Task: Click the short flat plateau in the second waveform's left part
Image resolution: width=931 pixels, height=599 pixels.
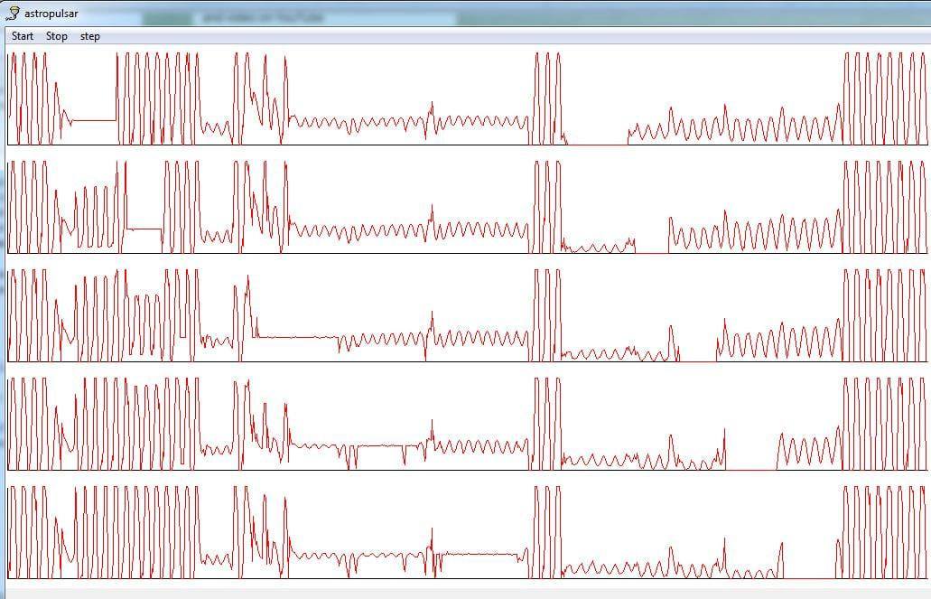Action: pyautogui.click(x=143, y=229)
